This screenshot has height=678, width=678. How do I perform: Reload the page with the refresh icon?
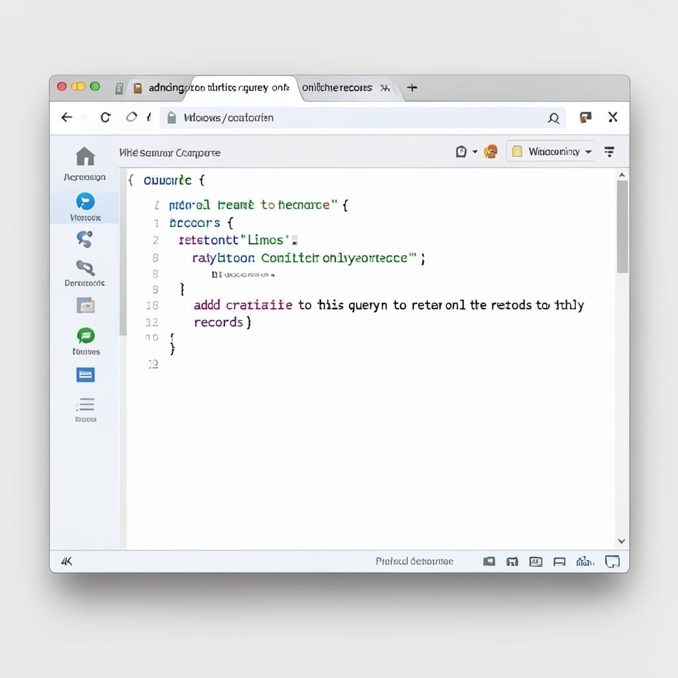(x=105, y=117)
